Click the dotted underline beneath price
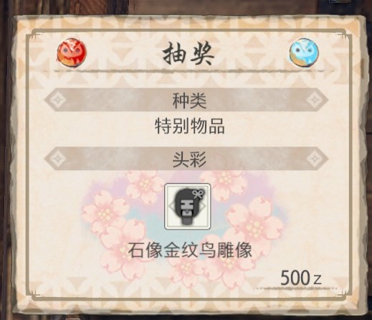 click(x=295, y=288)
